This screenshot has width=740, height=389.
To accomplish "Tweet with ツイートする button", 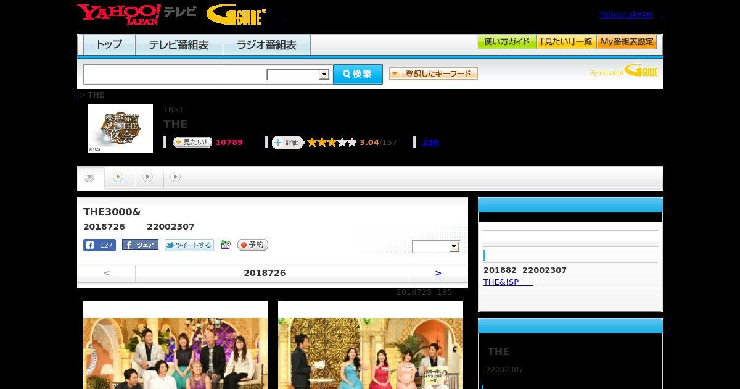I will pos(189,245).
